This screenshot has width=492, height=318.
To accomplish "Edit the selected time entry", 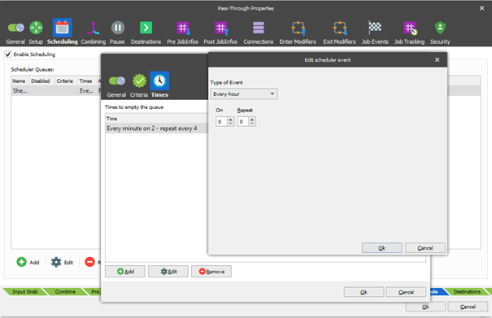I will tap(168, 272).
